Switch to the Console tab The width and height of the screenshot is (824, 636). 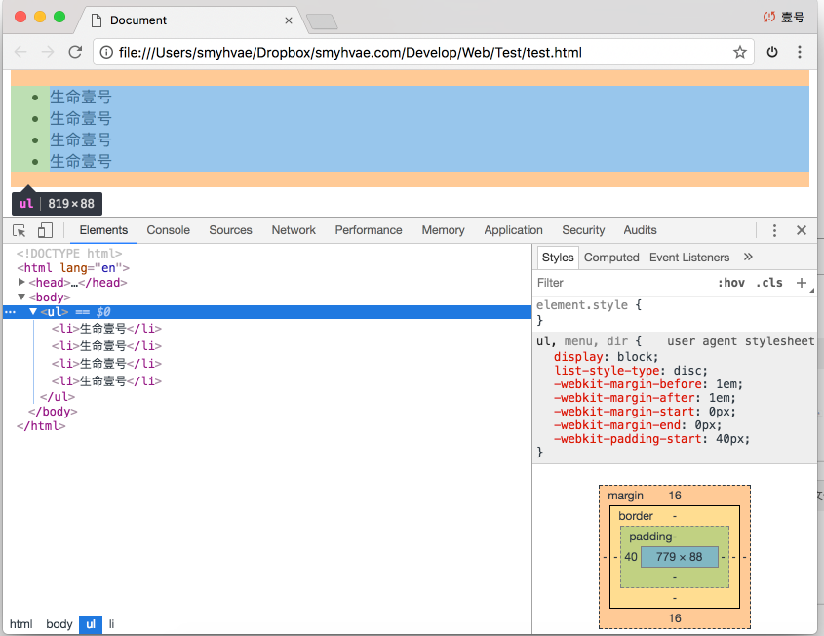(x=168, y=230)
